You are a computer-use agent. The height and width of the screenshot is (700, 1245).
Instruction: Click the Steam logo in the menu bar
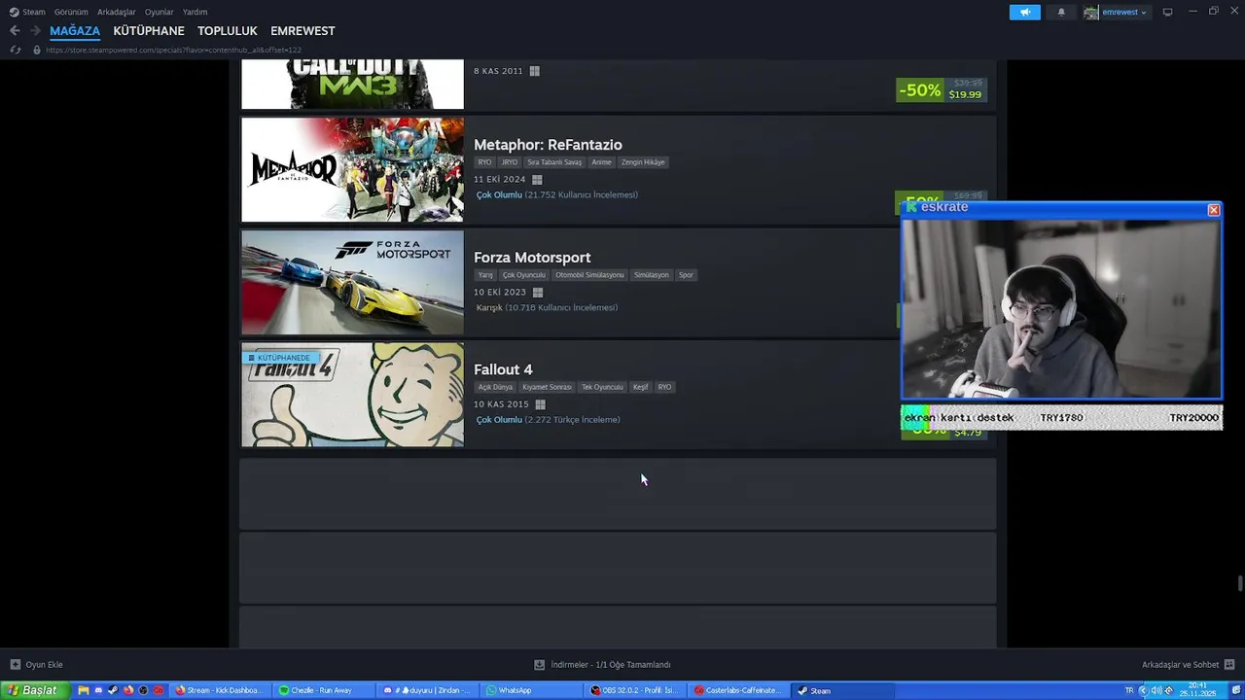click(14, 12)
